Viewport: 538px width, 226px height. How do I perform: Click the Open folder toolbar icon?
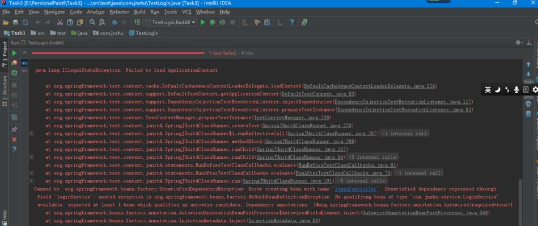tap(6, 23)
